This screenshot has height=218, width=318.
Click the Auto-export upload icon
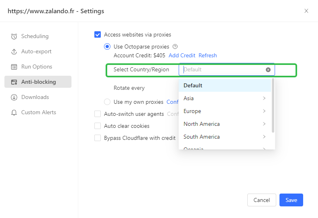click(14, 52)
